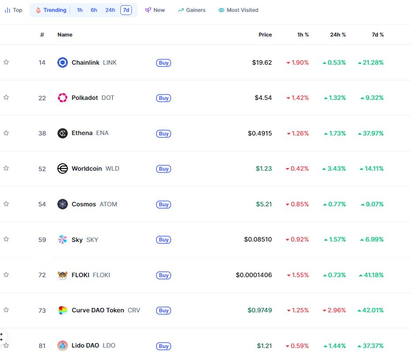Image resolution: width=411 pixels, height=359 pixels.
Task: Favorite Sky with its star icon
Action: click(x=6, y=239)
